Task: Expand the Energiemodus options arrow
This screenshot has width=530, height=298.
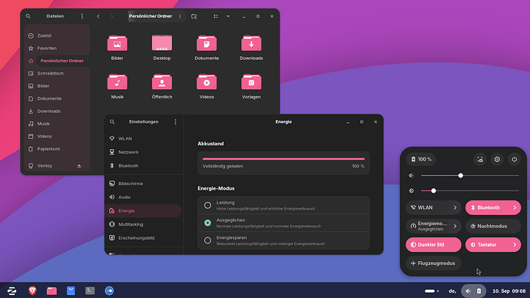Action: click(455, 226)
